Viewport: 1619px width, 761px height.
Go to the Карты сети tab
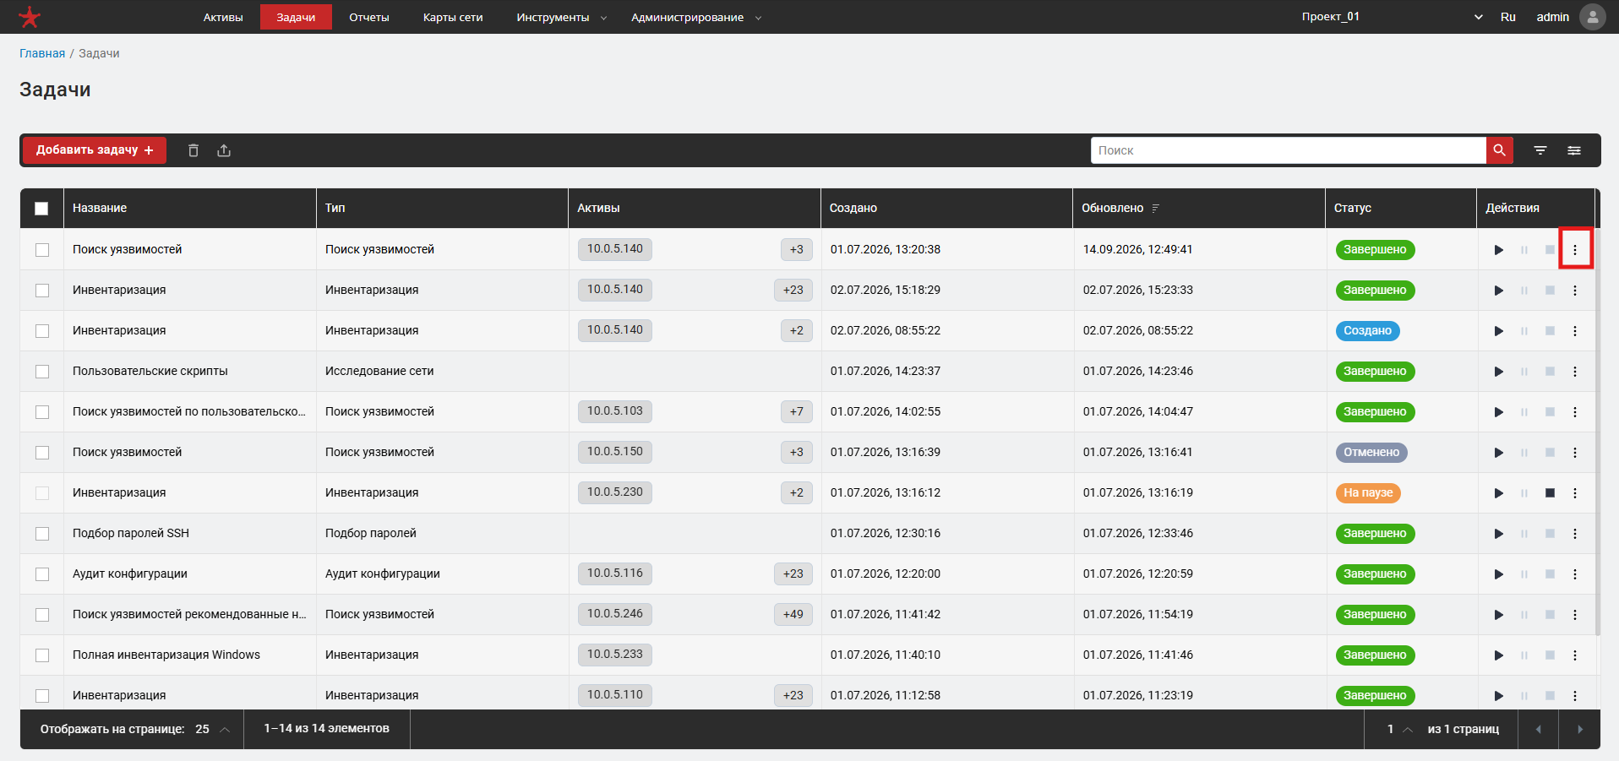point(453,17)
